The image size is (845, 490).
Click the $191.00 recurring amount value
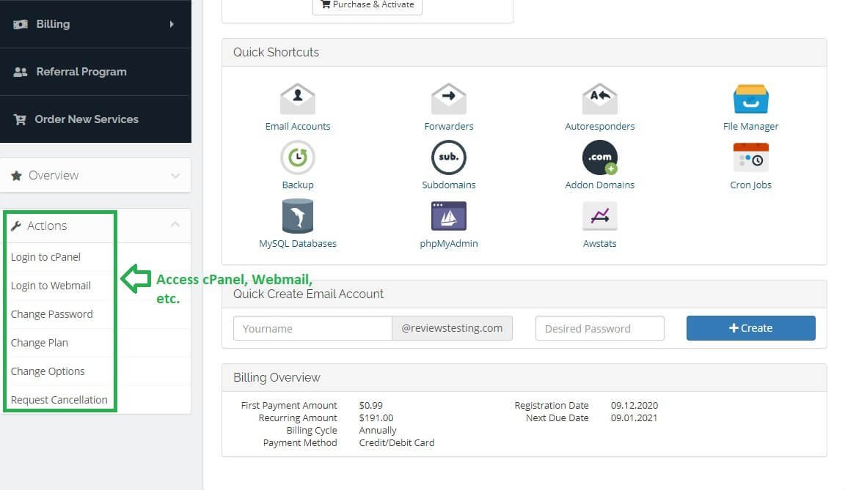[376, 418]
